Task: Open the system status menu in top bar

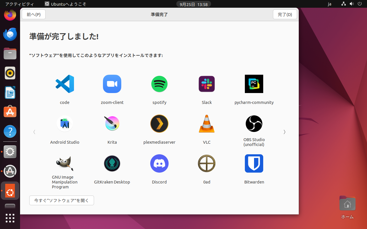Action: (x=352, y=4)
